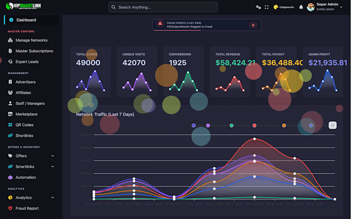351x219 pixels.
Task: Click the search magnifier icon
Action: click(x=114, y=7)
